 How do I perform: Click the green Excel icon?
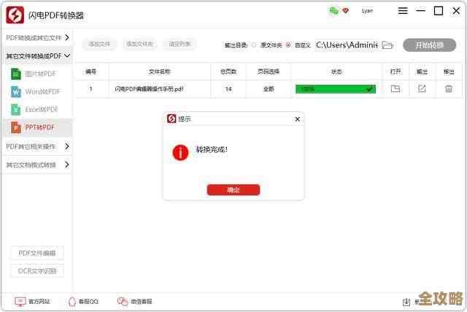[16, 110]
